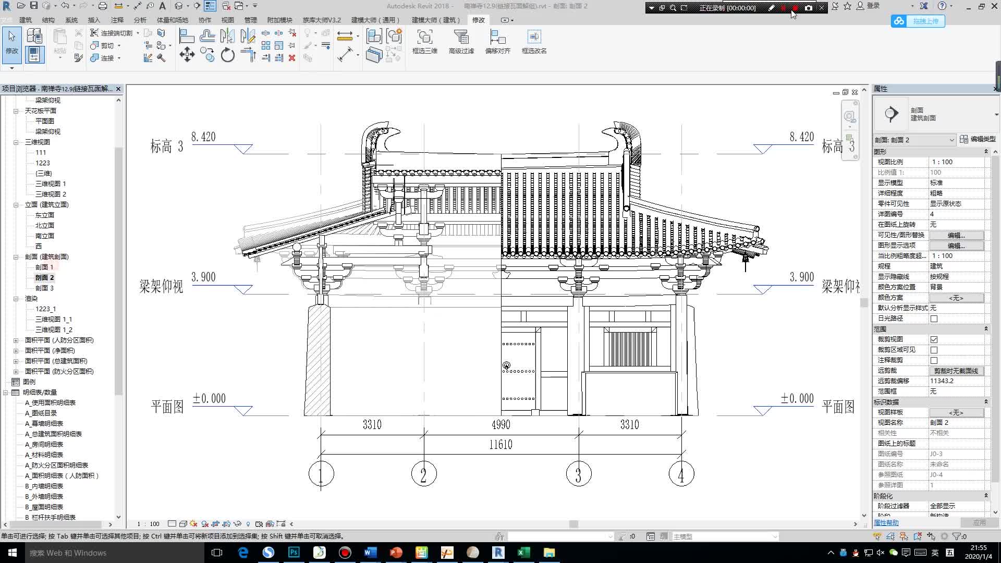Open the 剖面: 剖面 2 view dropdown
Screen dimensions: 1001x563
[x=951, y=140]
